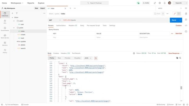Switch to the request Headers tab
The image size is (189, 106).
73,26
